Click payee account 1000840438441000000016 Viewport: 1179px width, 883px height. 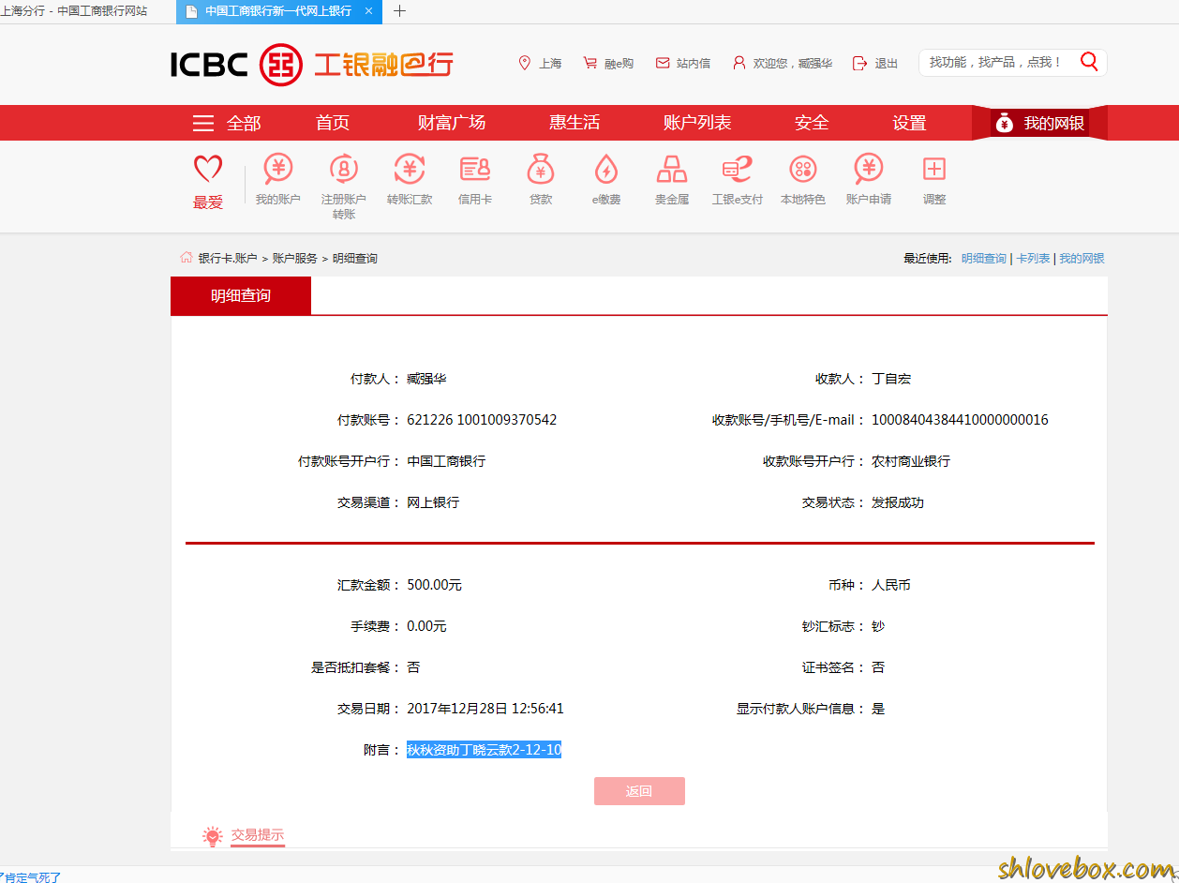960,420
